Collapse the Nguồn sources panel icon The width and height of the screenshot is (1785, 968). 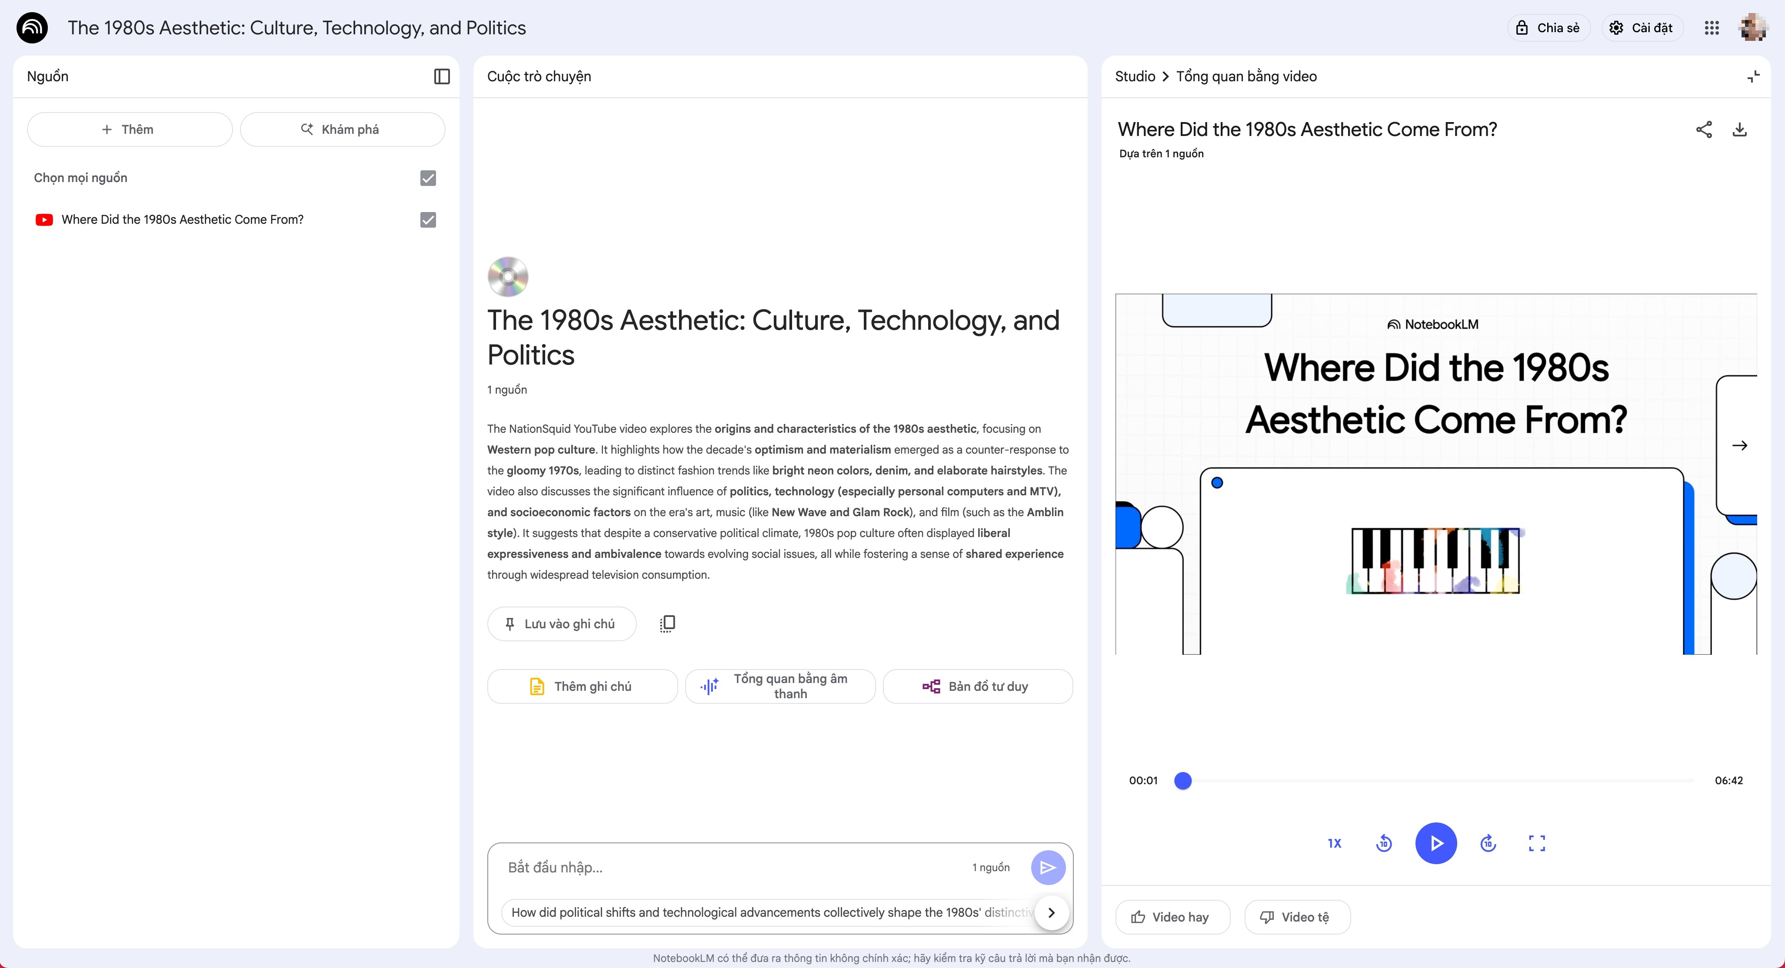click(x=441, y=76)
